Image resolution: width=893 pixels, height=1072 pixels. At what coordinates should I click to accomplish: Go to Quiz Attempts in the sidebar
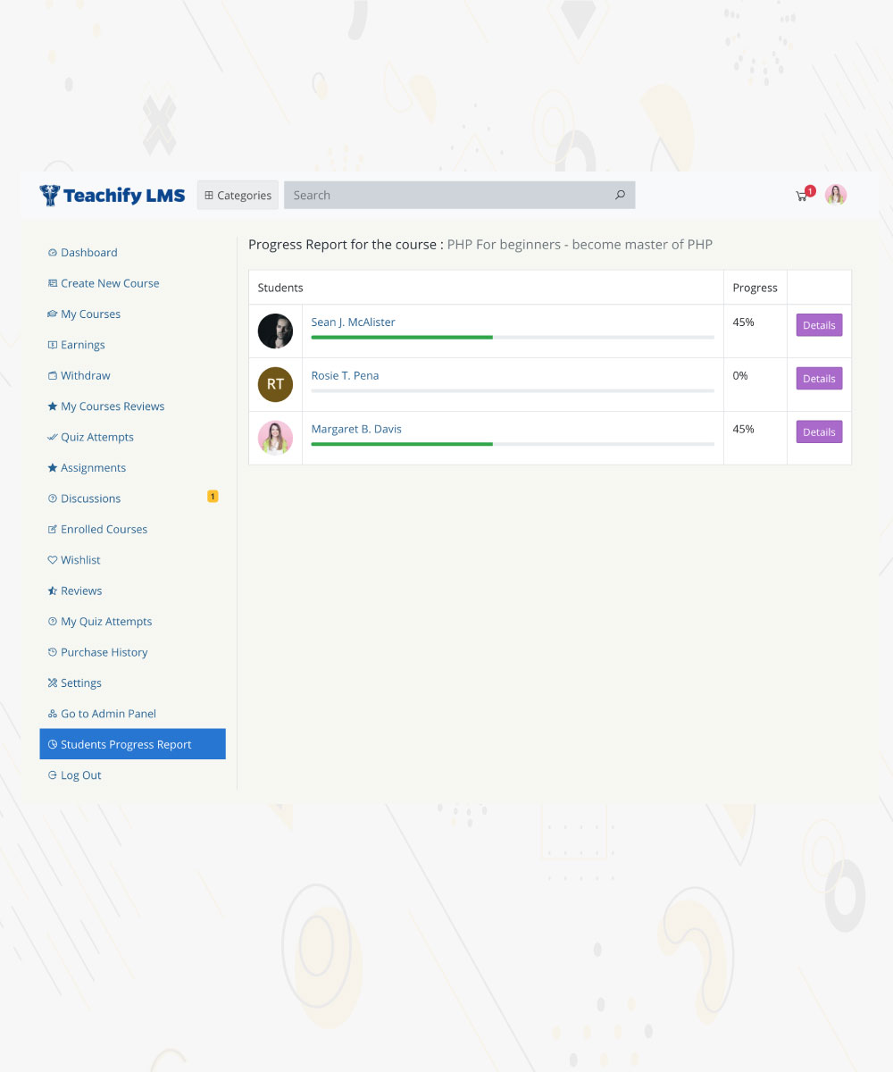pyautogui.click(x=96, y=437)
